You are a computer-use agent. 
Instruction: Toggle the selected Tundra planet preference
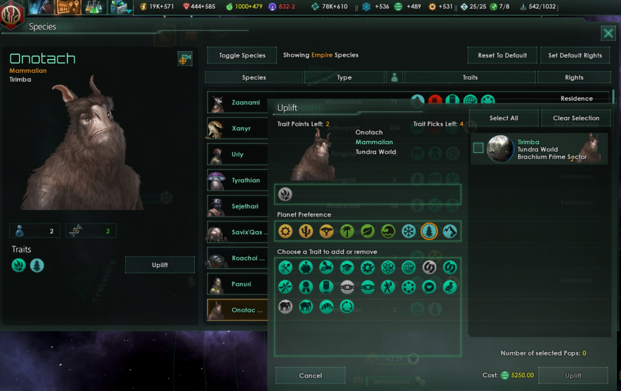(429, 231)
